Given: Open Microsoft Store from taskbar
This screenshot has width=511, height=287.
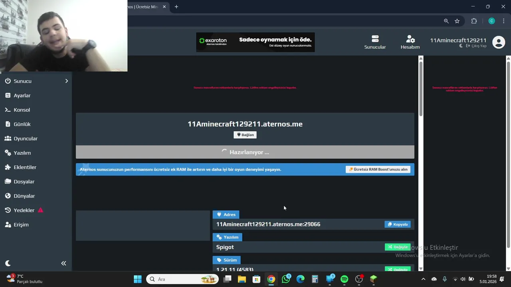Looking at the screenshot, I should click(x=256, y=279).
